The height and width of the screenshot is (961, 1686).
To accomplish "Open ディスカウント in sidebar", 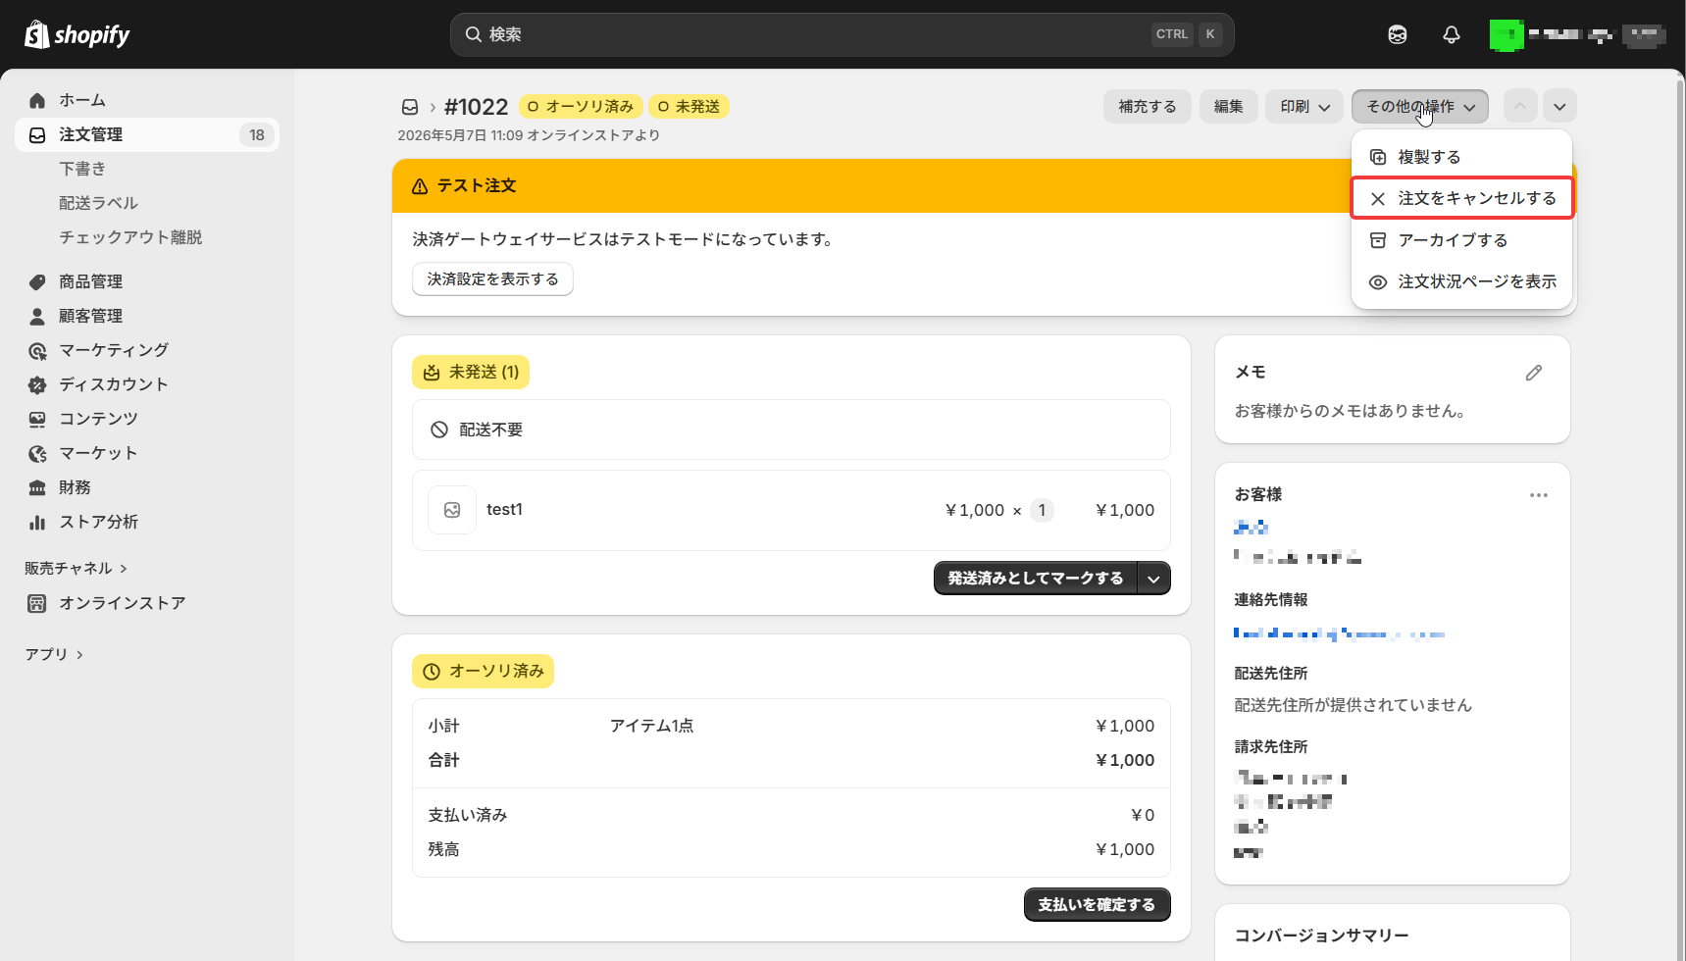I will coord(147,384).
